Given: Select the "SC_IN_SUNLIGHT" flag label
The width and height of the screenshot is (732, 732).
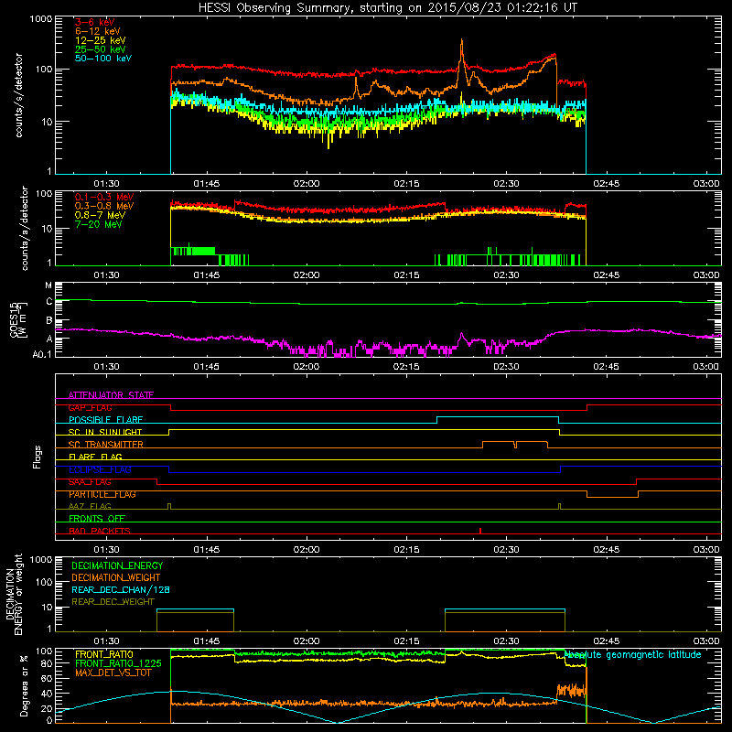Looking at the screenshot, I should coord(105,432).
